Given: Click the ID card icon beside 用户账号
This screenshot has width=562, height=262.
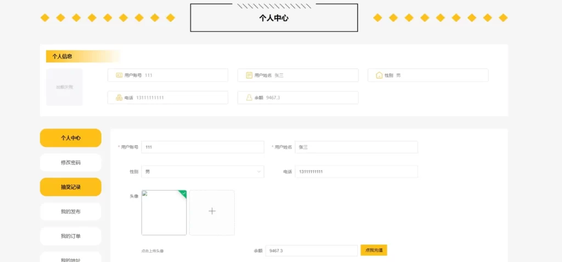Looking at the screenshot, I should pyautogui.click(x=119, y=75).
